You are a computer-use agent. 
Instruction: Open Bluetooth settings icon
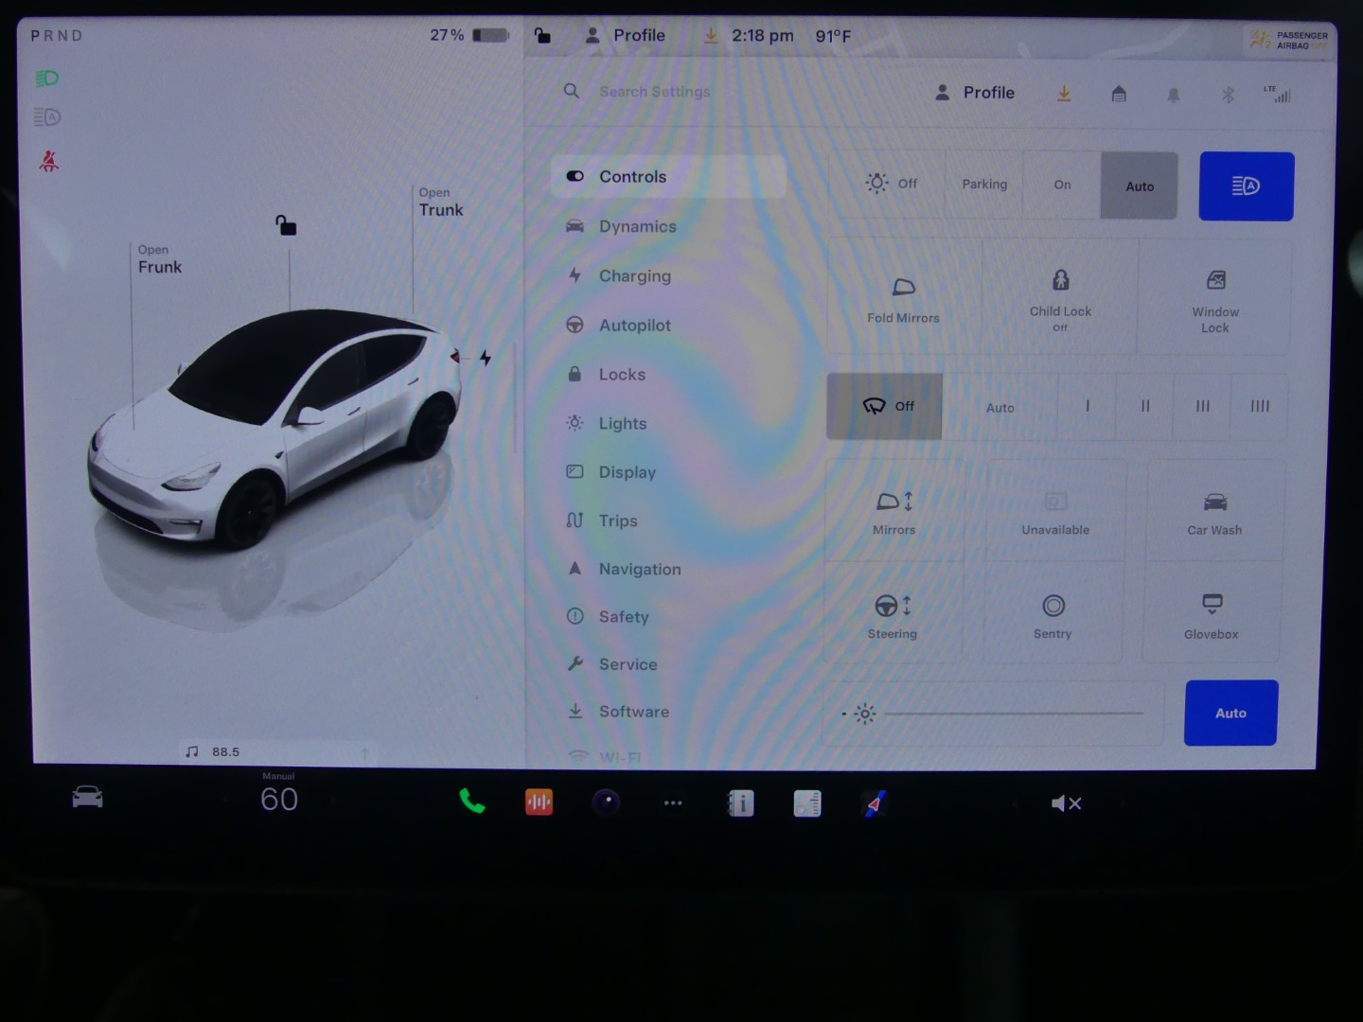1228,94
